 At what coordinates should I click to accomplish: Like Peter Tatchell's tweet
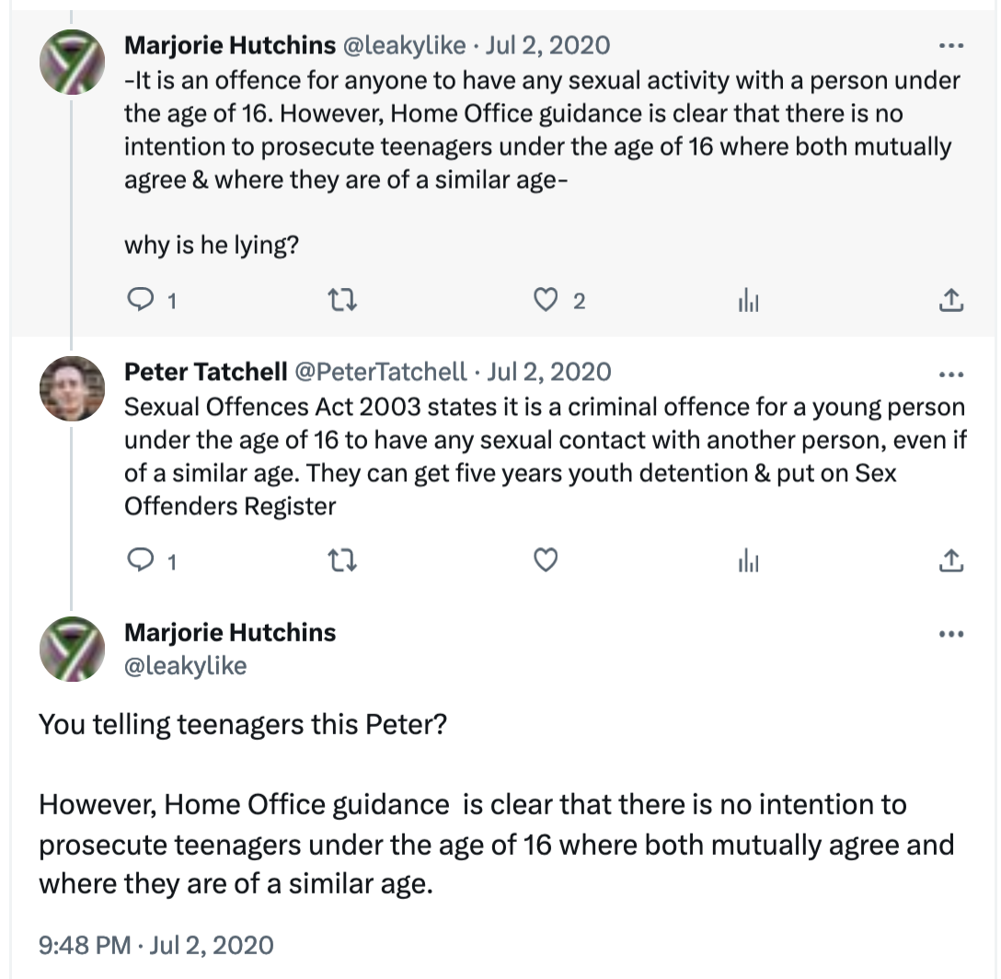[x=547, y=560]
